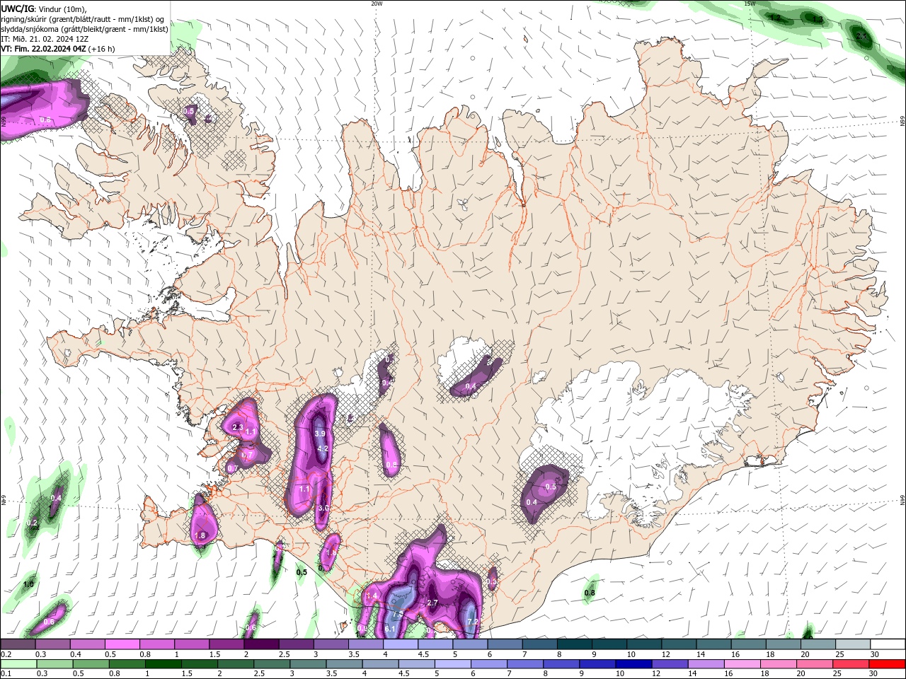Click the palest green rain swatch from 0.1 to 0.3
This screenshot has height=679, width=906.
click(x=18, y=664)
